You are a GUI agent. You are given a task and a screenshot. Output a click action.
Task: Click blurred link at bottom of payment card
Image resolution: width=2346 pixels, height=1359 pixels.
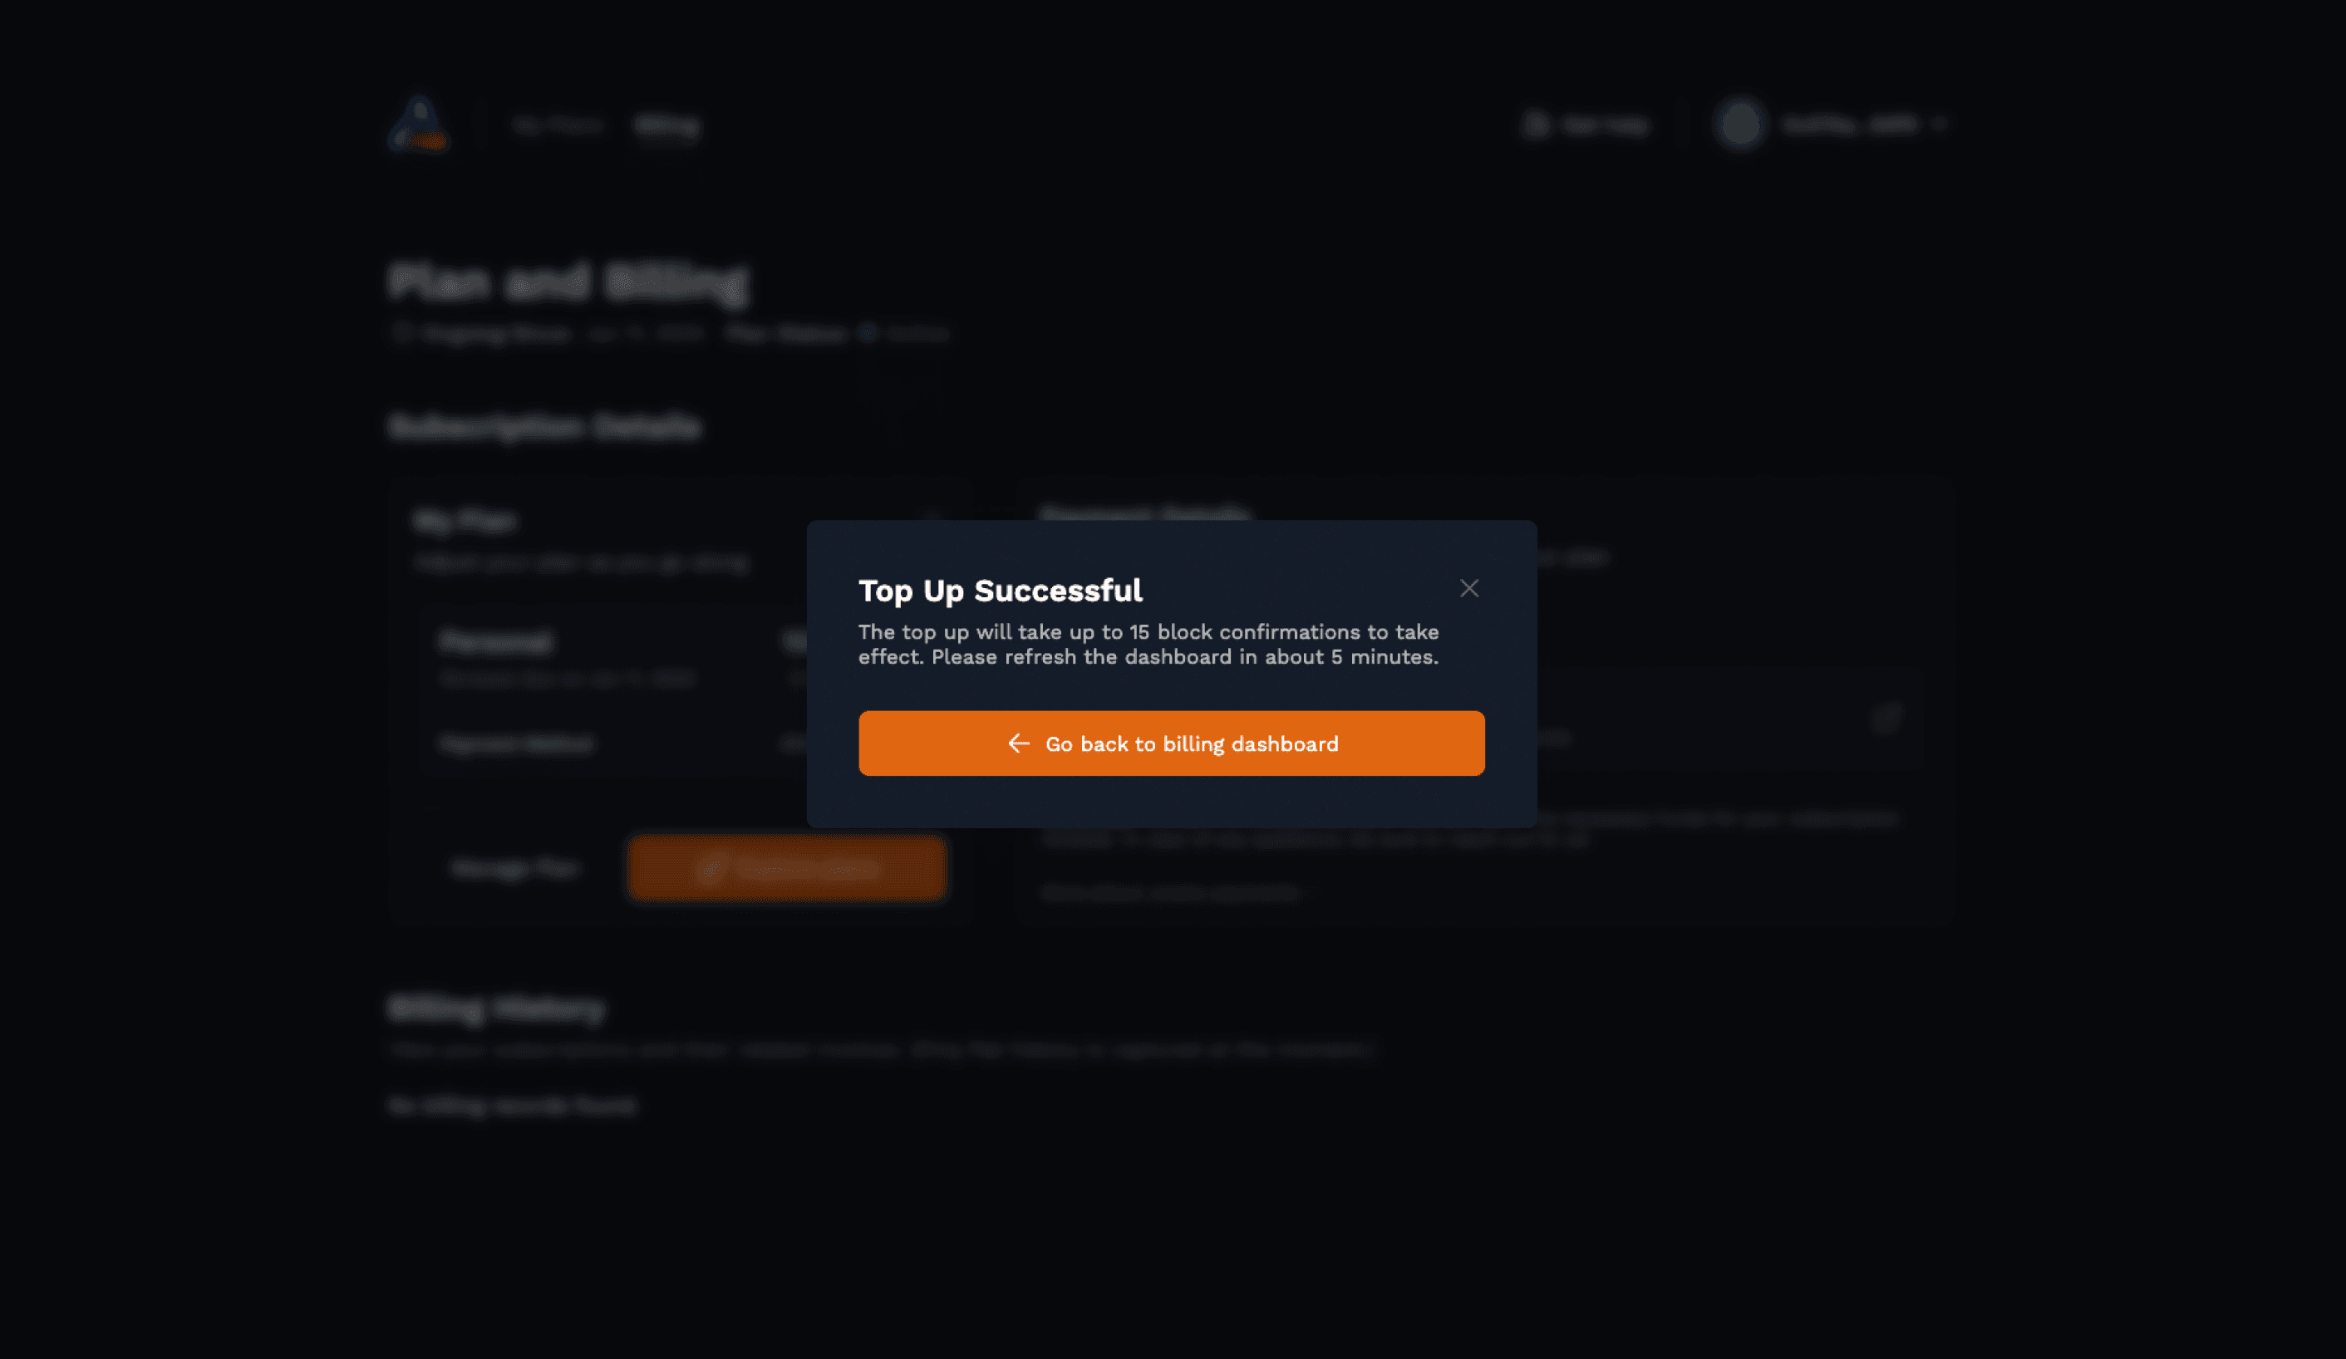[1171, 893]
